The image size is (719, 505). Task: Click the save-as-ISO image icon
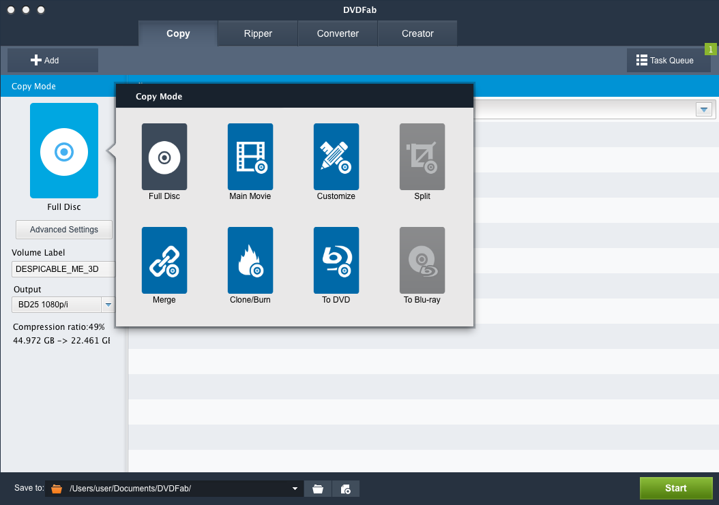click(346, 489)
